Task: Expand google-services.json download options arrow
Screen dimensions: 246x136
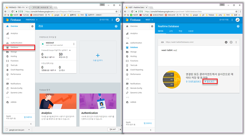Action: [x=29, y=130]
